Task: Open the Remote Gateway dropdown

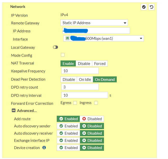Action: point(94,23)
